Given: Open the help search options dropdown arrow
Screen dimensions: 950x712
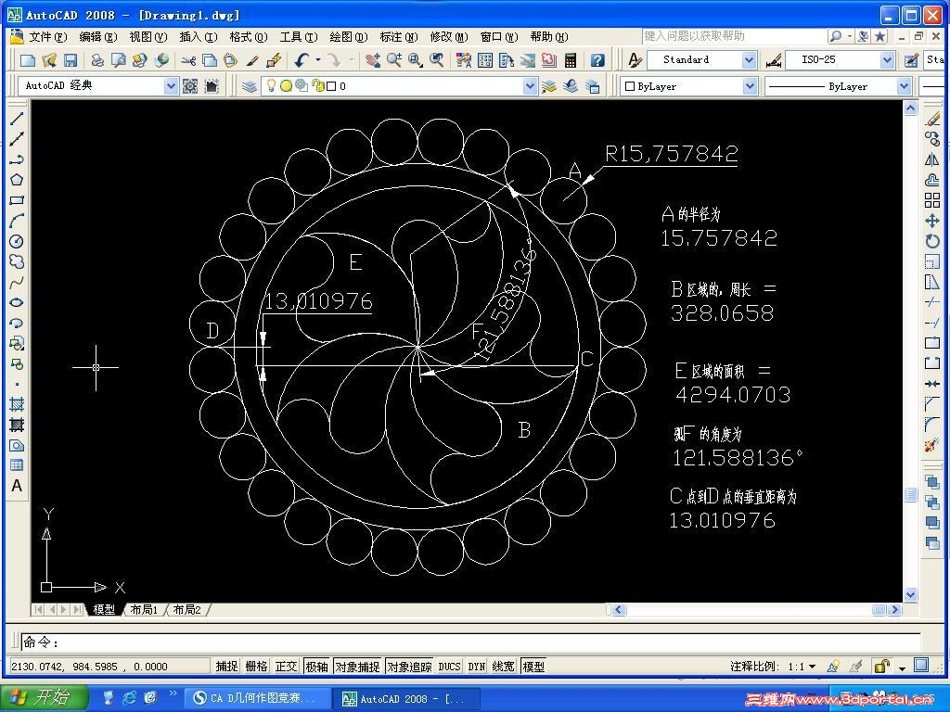Looking at the screenshot, I should pos(850,36).
